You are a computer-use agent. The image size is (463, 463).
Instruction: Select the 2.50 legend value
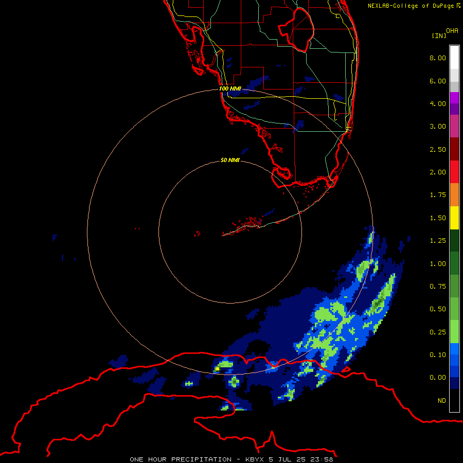[438, 149]
